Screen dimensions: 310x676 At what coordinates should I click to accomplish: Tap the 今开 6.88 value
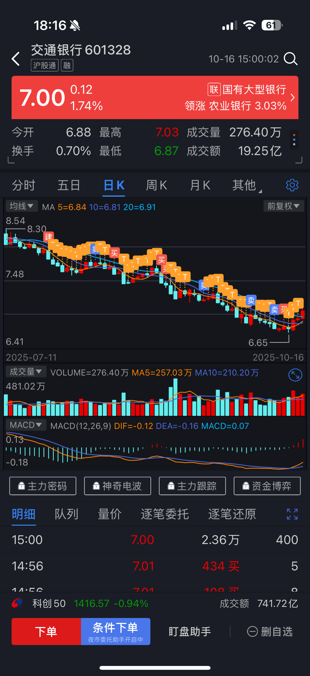78,132
